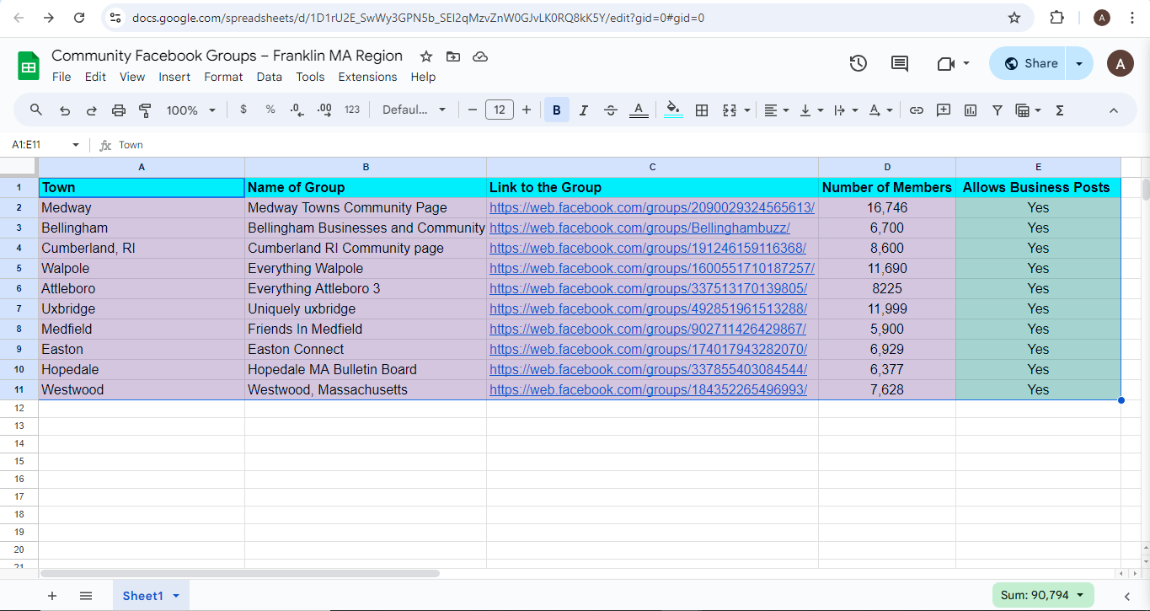Undo the last action
This screenshot has height=611, width=1150.
tap(65, 110)
